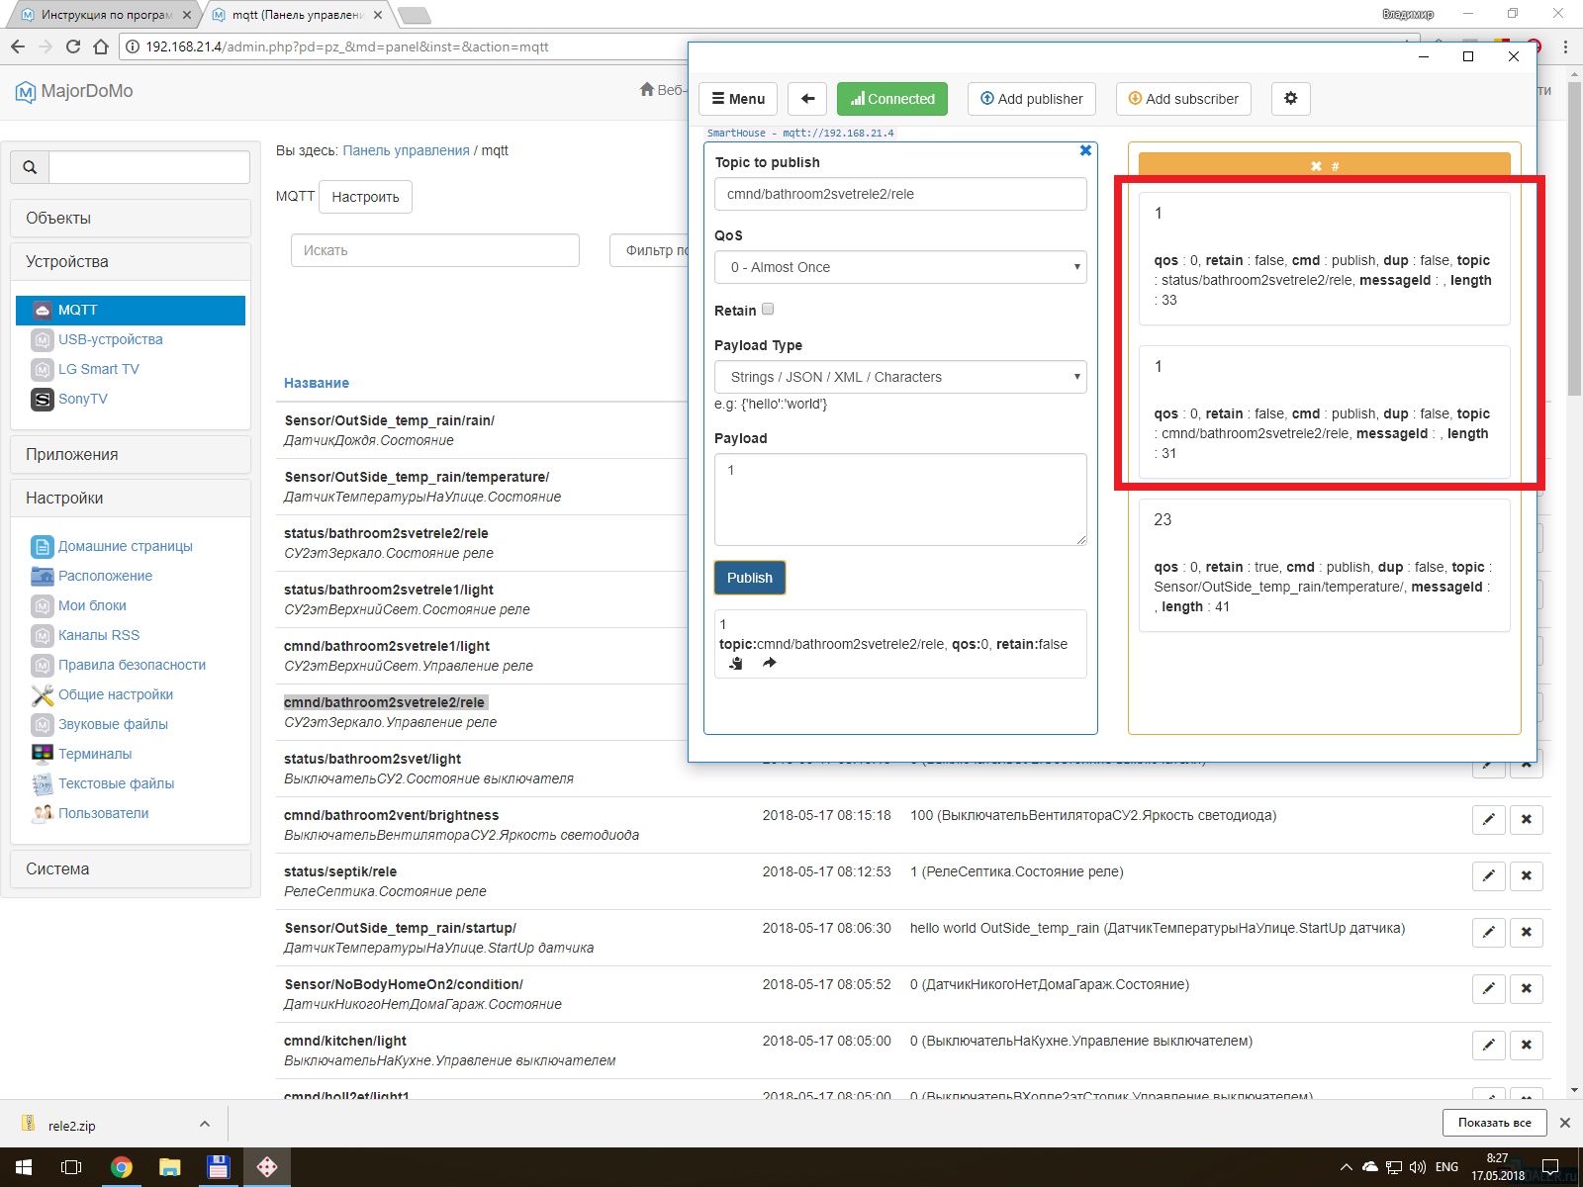The image size is (1583, 1187).
Task: Reload the page in Chrome
Action: pyautogui.click(x=73, y=46)
